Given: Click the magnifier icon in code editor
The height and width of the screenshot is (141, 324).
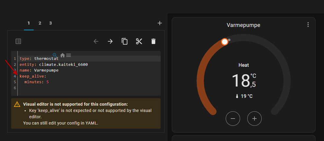Looking at the screenshot, I should (x=55, y=55).
